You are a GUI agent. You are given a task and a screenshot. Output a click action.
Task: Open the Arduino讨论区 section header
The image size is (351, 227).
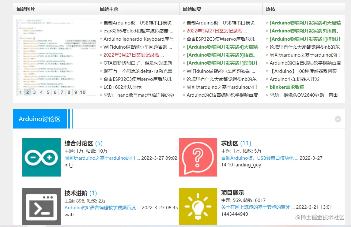tap(40, 119)
